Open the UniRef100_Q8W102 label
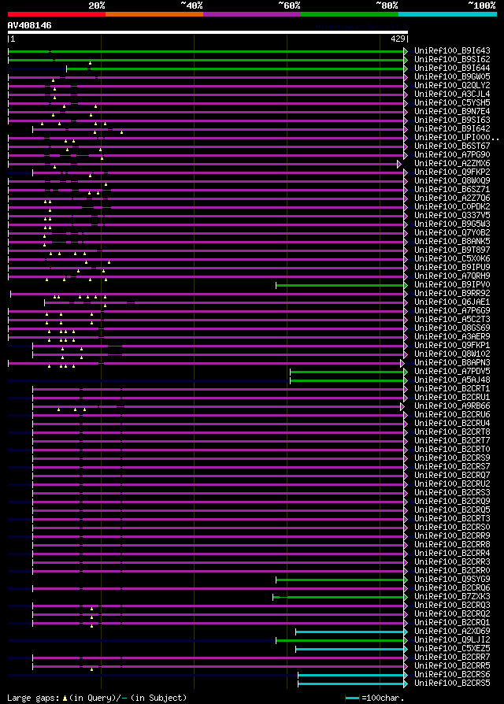The width and height of the screenshot is (504, 704). tap(452, 354)
